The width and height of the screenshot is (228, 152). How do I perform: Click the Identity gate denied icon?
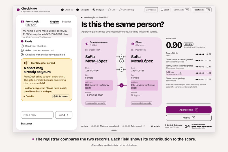click(x=27, y=63)
